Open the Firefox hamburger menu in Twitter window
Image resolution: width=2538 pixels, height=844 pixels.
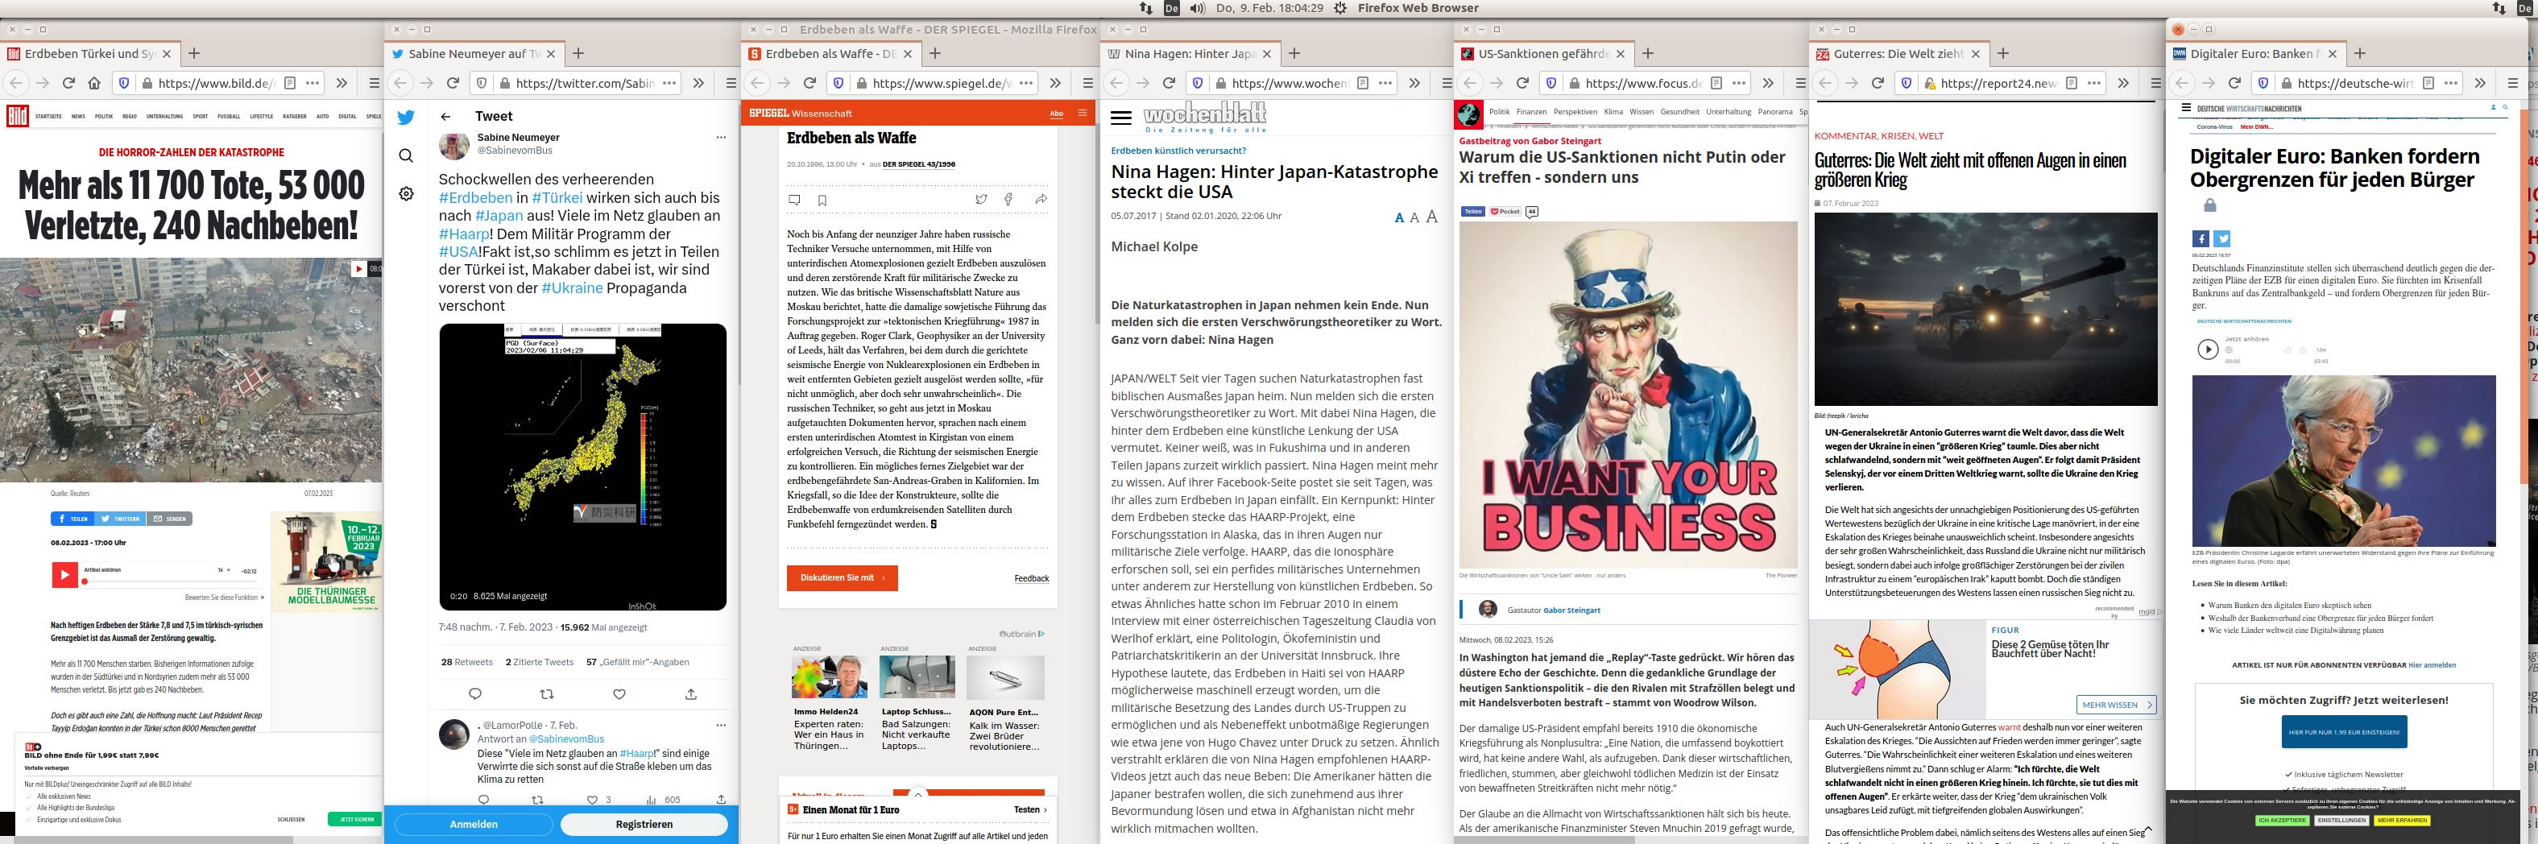coord(731,84)
